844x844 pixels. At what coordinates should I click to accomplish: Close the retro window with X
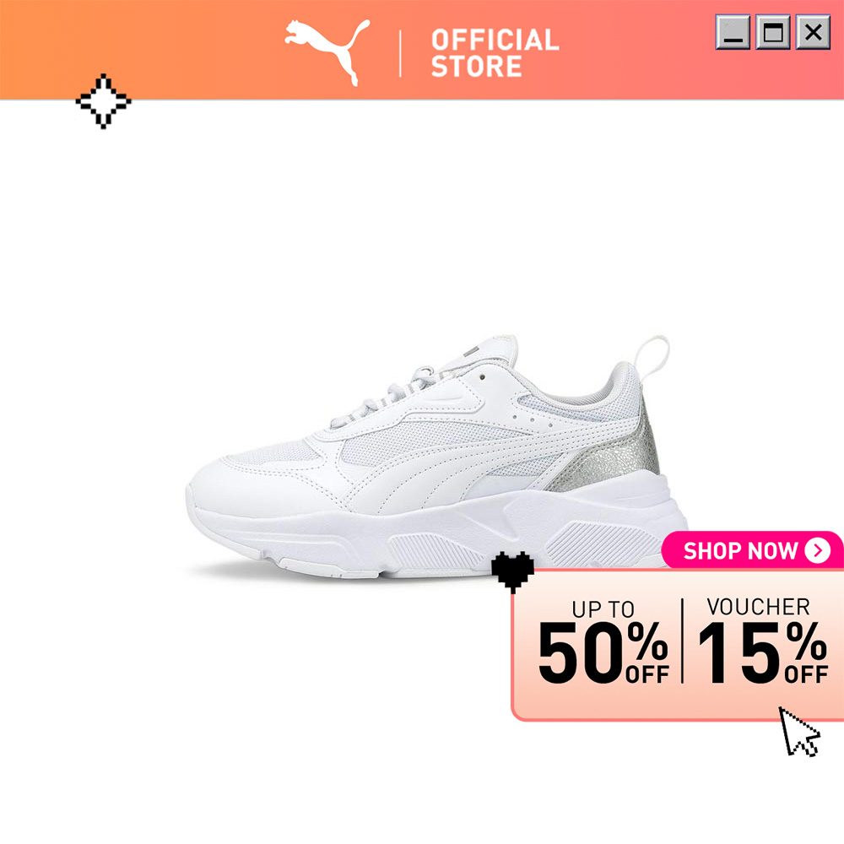click(x=813, y=32)
